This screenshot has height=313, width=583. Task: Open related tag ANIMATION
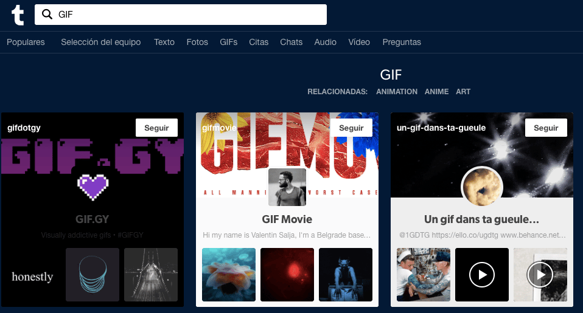[x=397, y=92]
